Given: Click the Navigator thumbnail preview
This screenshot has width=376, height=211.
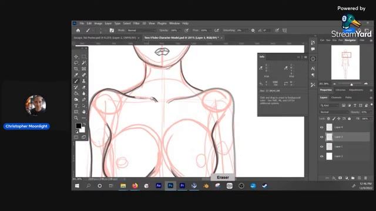Looking at the screenshot, I should coord(345,63).
